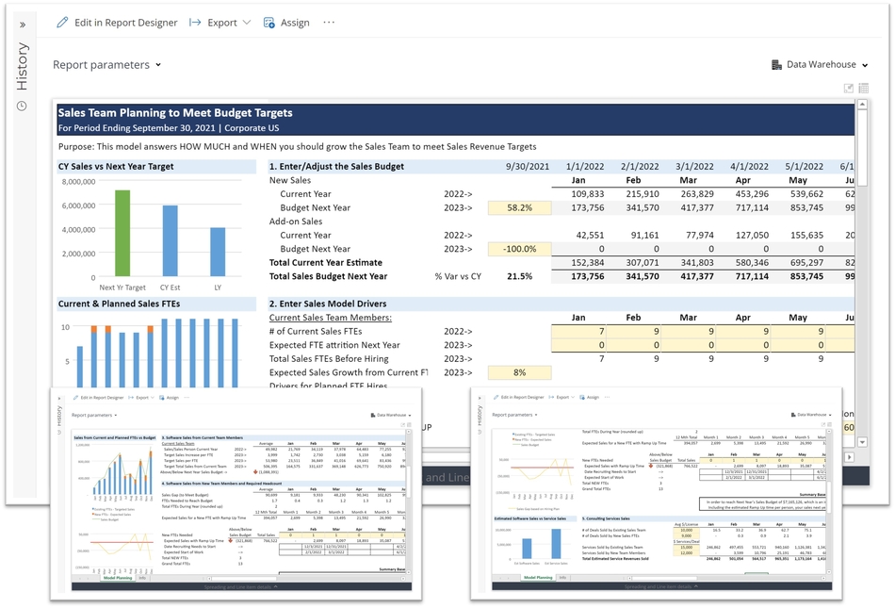The image size is (895, 608).
Task: Open the more options ellipsis menu
Action: point(328,22)
